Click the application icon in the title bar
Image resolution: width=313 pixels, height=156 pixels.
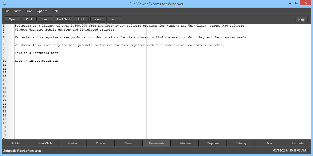(x=5, y=4)
